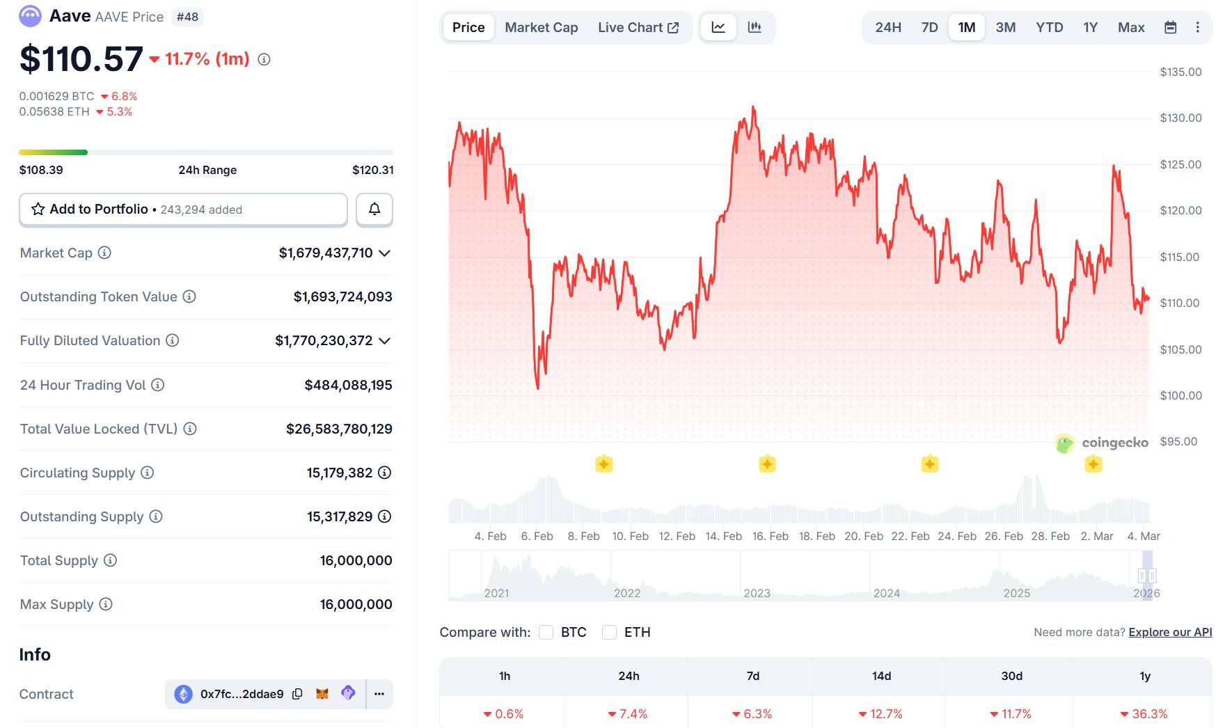Expand the Fully Diluted Valuation chevron
The height and width of the screenshot is (728, 1216).
pos(384,341)
